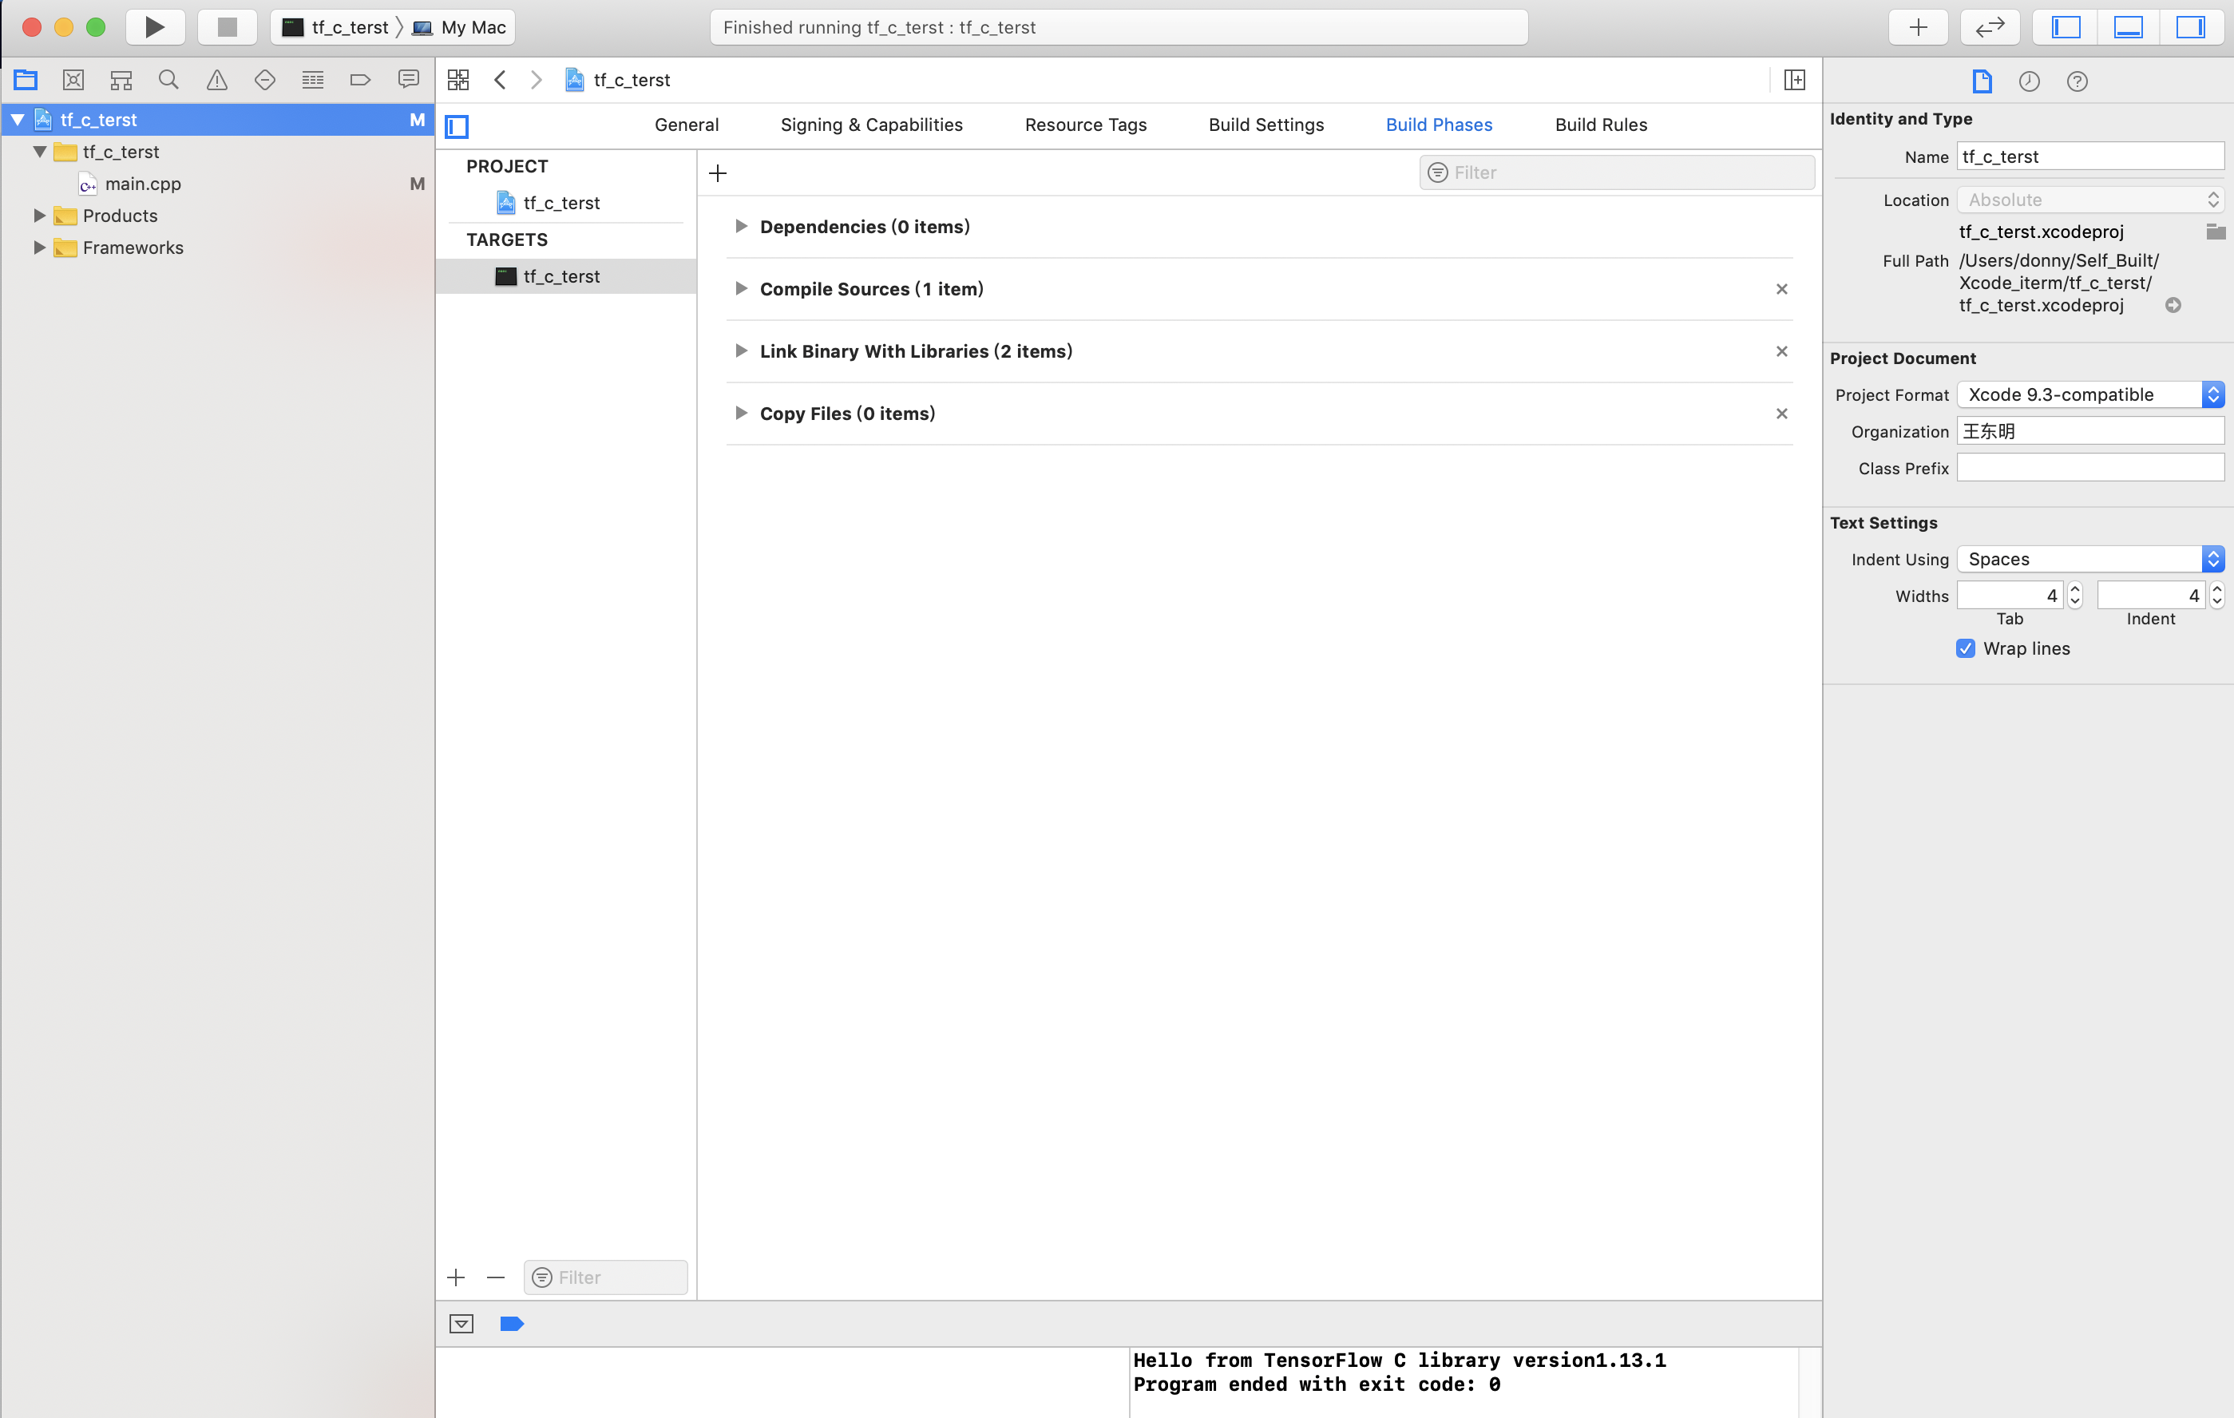
Task: Open the Source Control navigator icon
Action: [73, 80]
